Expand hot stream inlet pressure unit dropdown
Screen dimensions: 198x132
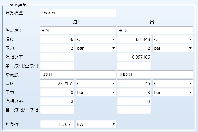click(96, 48)
